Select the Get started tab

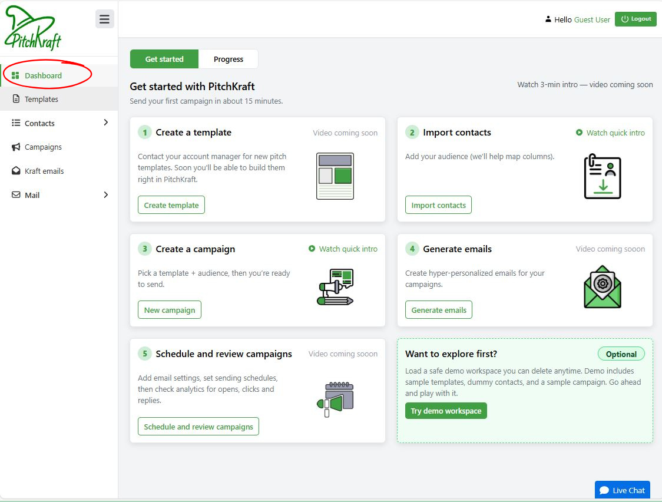164,59
